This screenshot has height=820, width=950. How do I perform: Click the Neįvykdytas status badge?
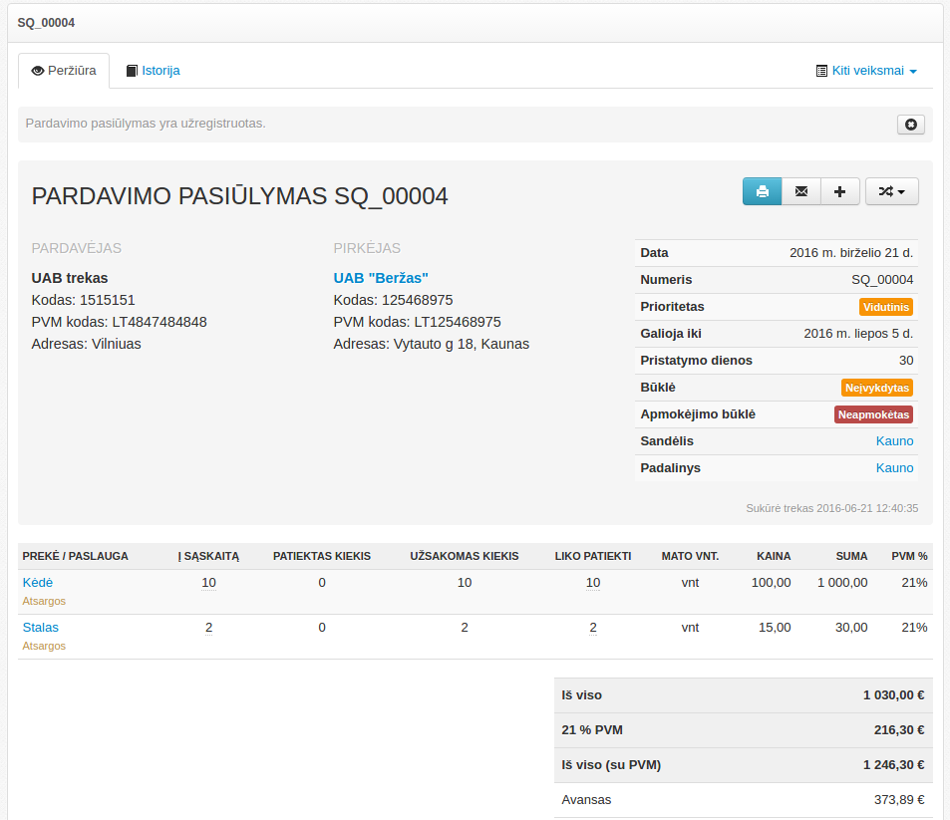(877, 388)
